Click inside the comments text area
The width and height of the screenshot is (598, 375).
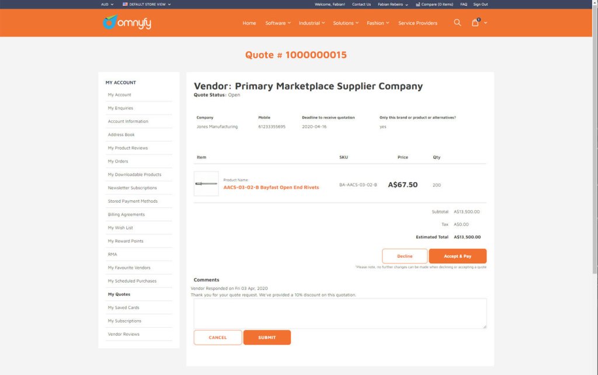click(x=340, y=313)
